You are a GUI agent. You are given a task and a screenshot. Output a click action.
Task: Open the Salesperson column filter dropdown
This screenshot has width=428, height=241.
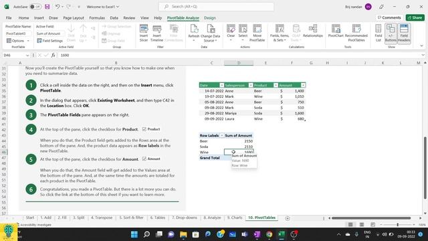(251, 85)
